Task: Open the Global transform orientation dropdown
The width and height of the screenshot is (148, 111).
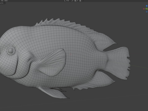Action: [x=68, y=1]
